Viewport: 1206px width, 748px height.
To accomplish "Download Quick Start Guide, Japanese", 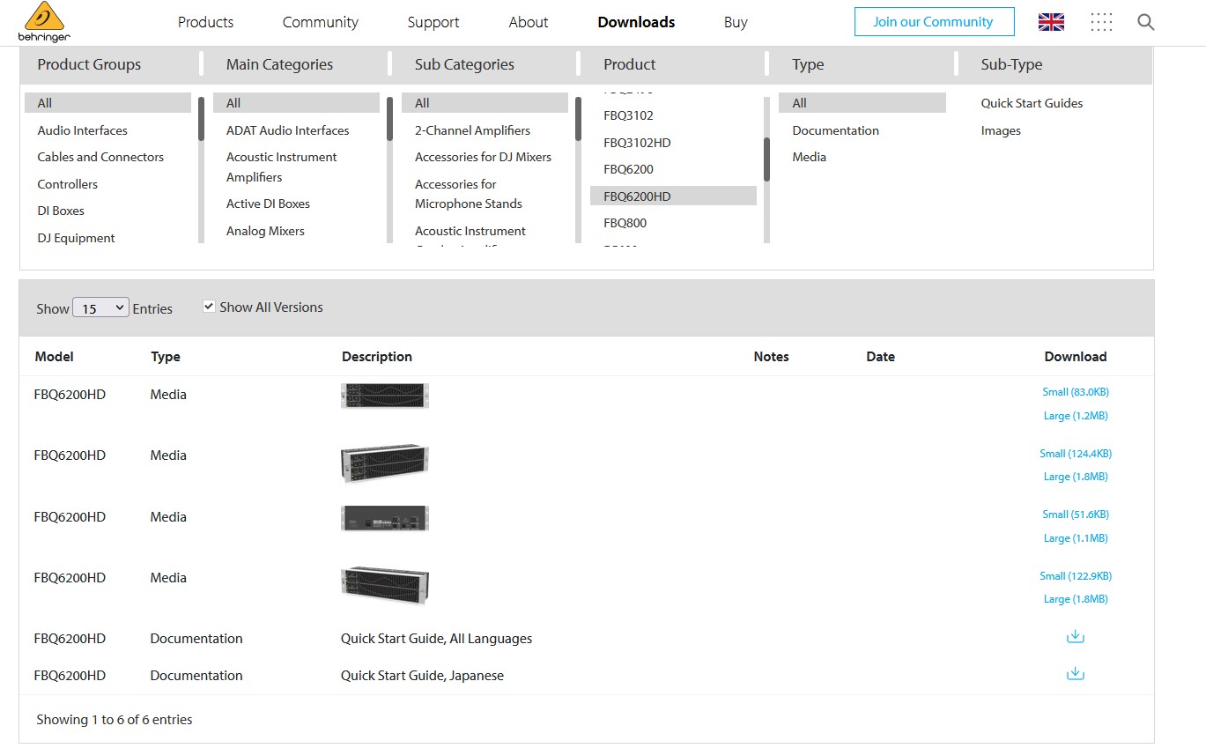I will click(x=1075, y=674).
